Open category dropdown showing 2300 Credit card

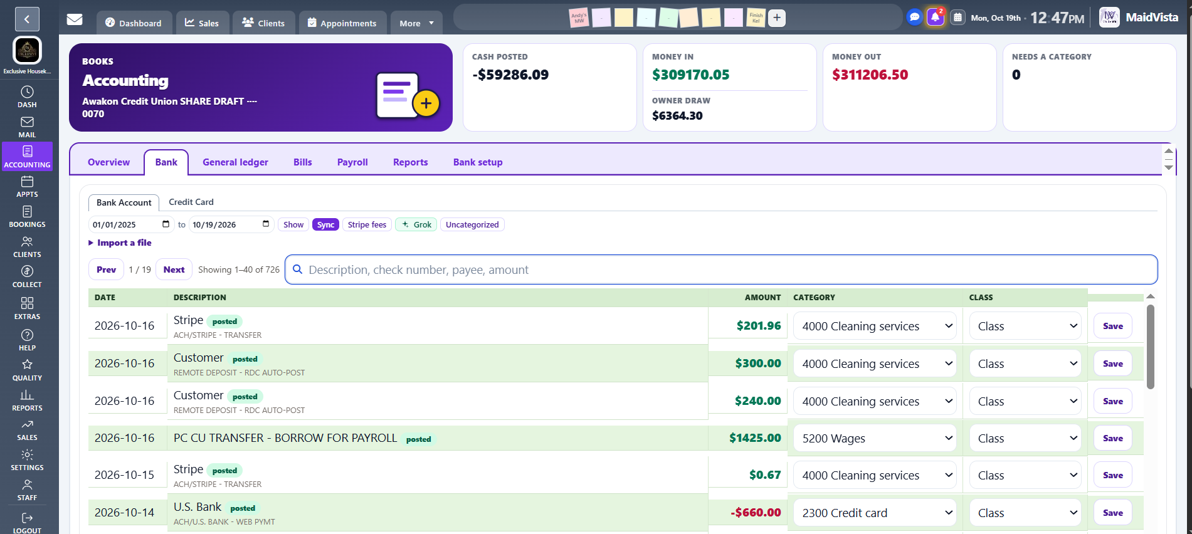(875, 513)
